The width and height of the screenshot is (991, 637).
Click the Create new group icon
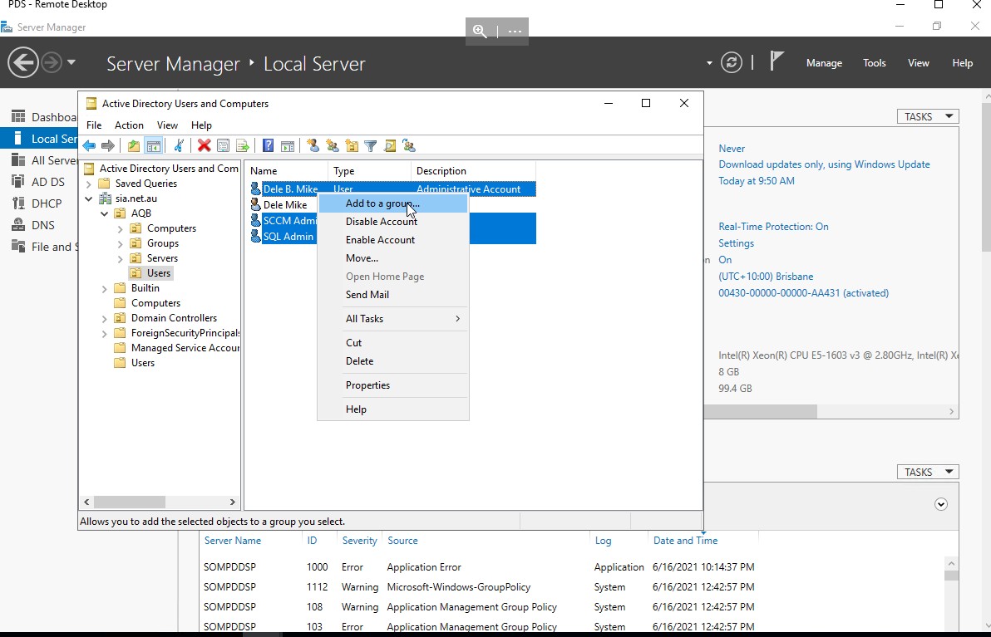[x=333, y=146]
